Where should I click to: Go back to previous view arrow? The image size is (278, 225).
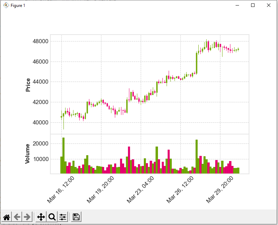tap(17, 217)
